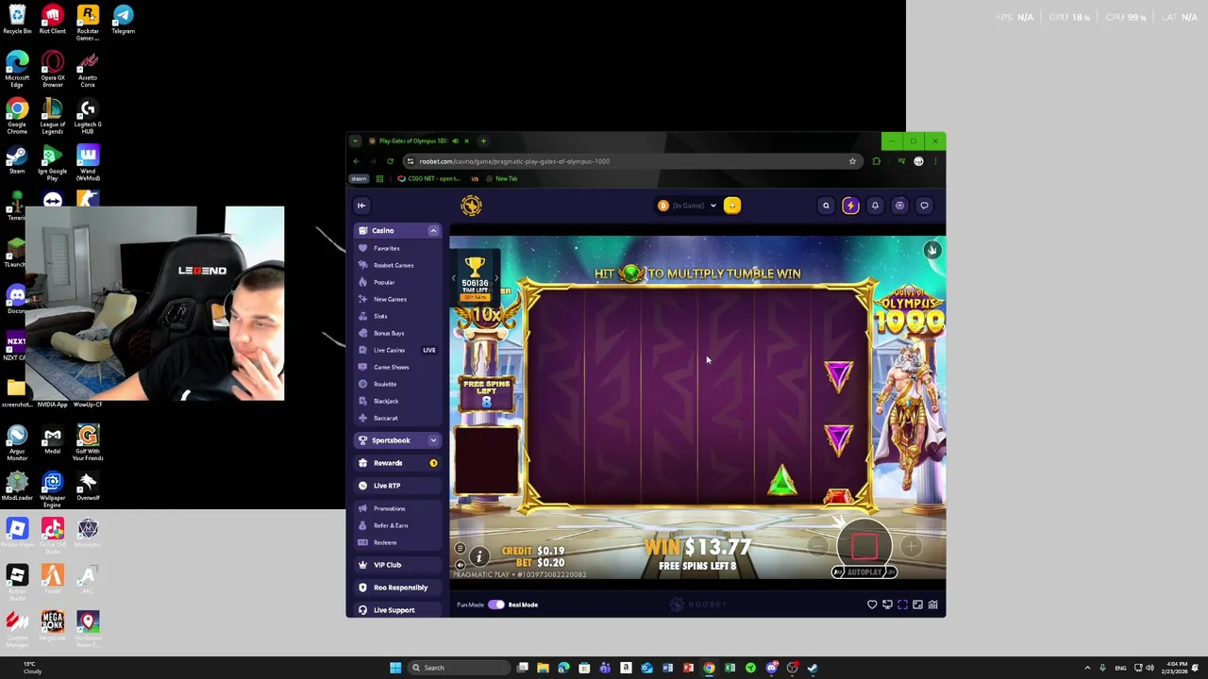Open Live Casino category
This screenshot has width=1208, height=679.
coord(397,350)
